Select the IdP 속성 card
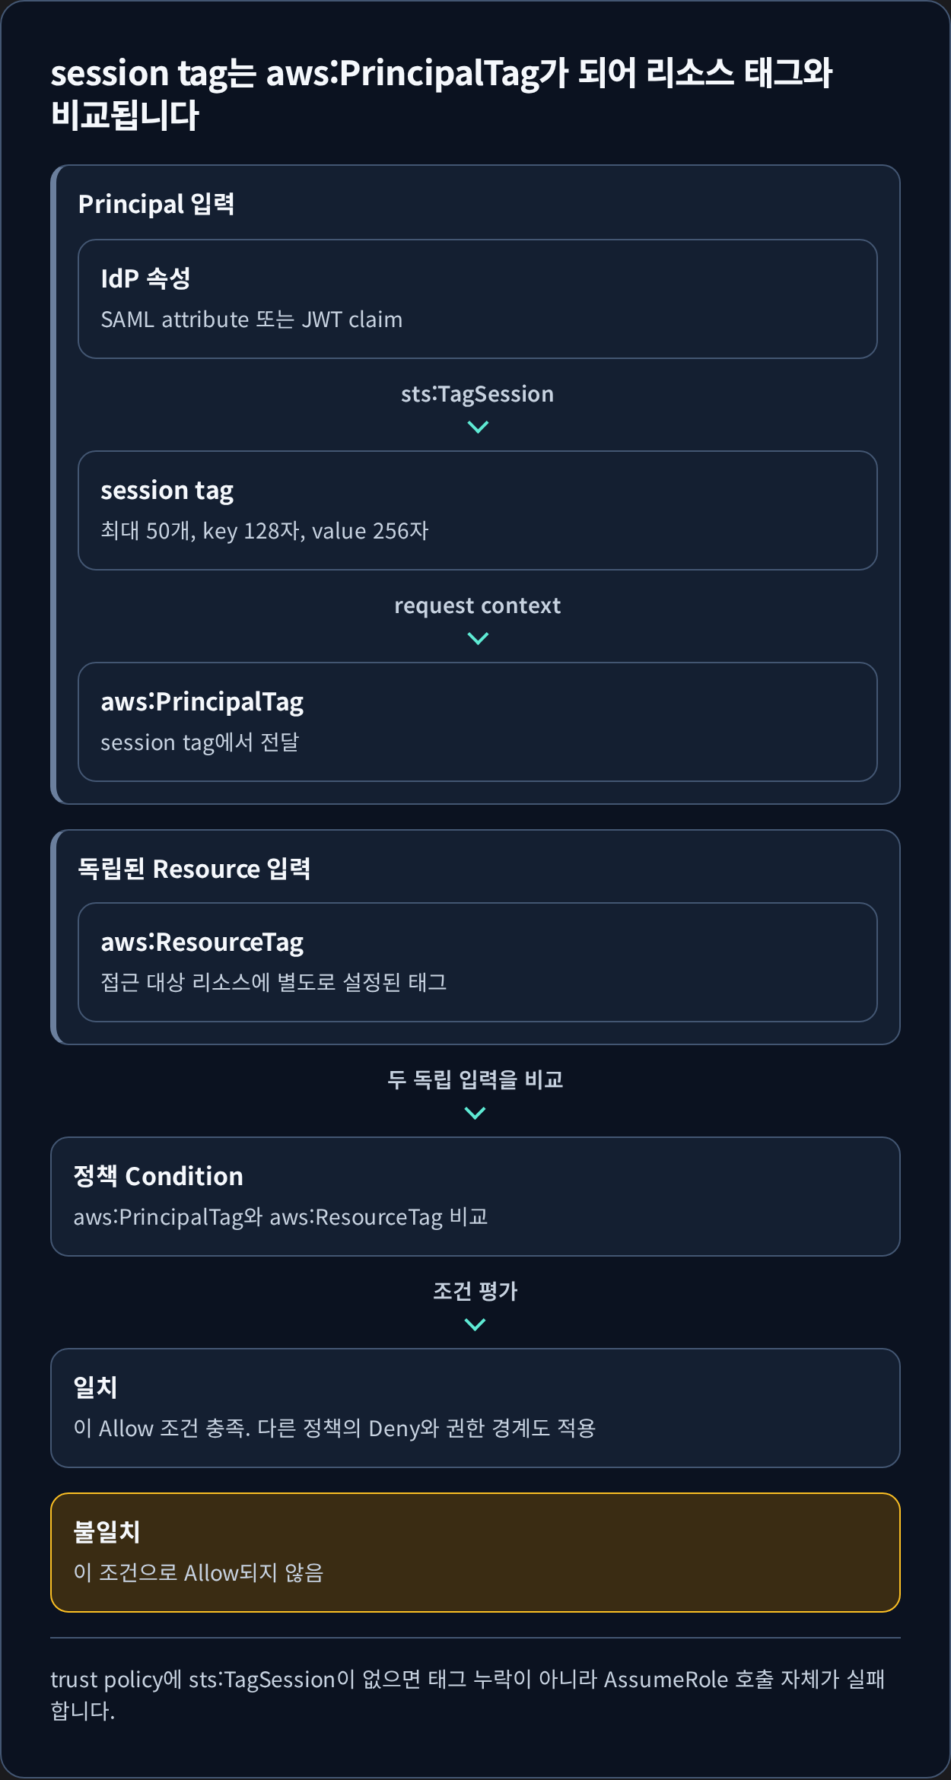The height and width of the screenshot is (1780, 951). [478, 299]
